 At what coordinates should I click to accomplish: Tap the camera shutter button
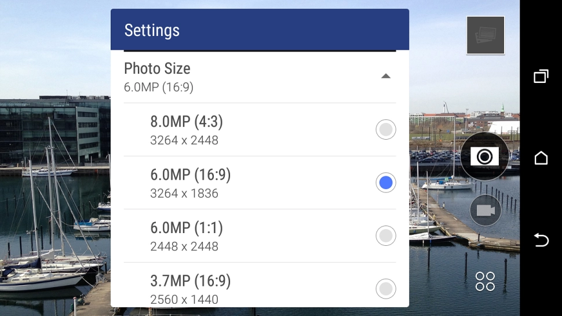tap(484, 157)
